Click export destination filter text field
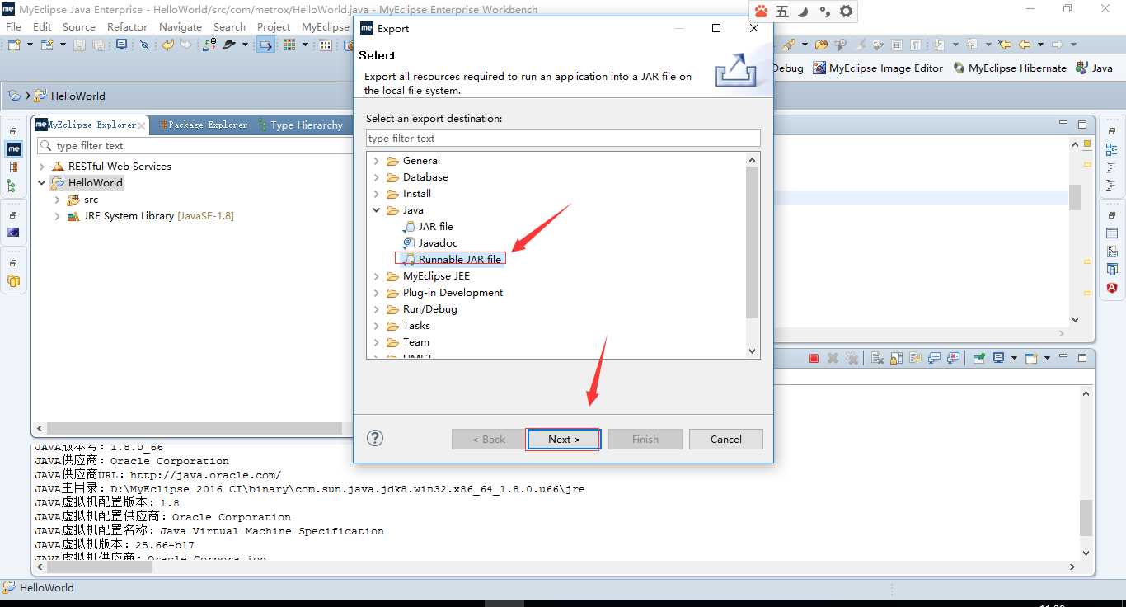The image size is (1126, 607). coord(563,139)
